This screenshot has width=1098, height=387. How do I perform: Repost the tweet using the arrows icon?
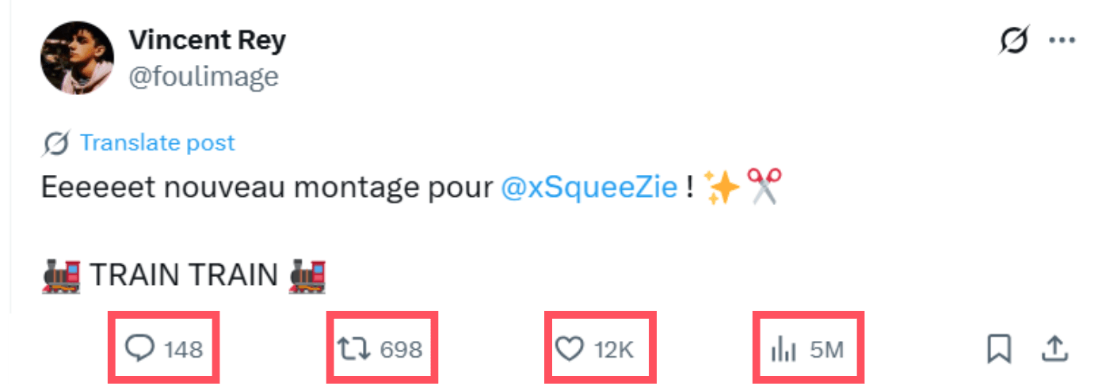pyautogui.click(x=350, y=348)
